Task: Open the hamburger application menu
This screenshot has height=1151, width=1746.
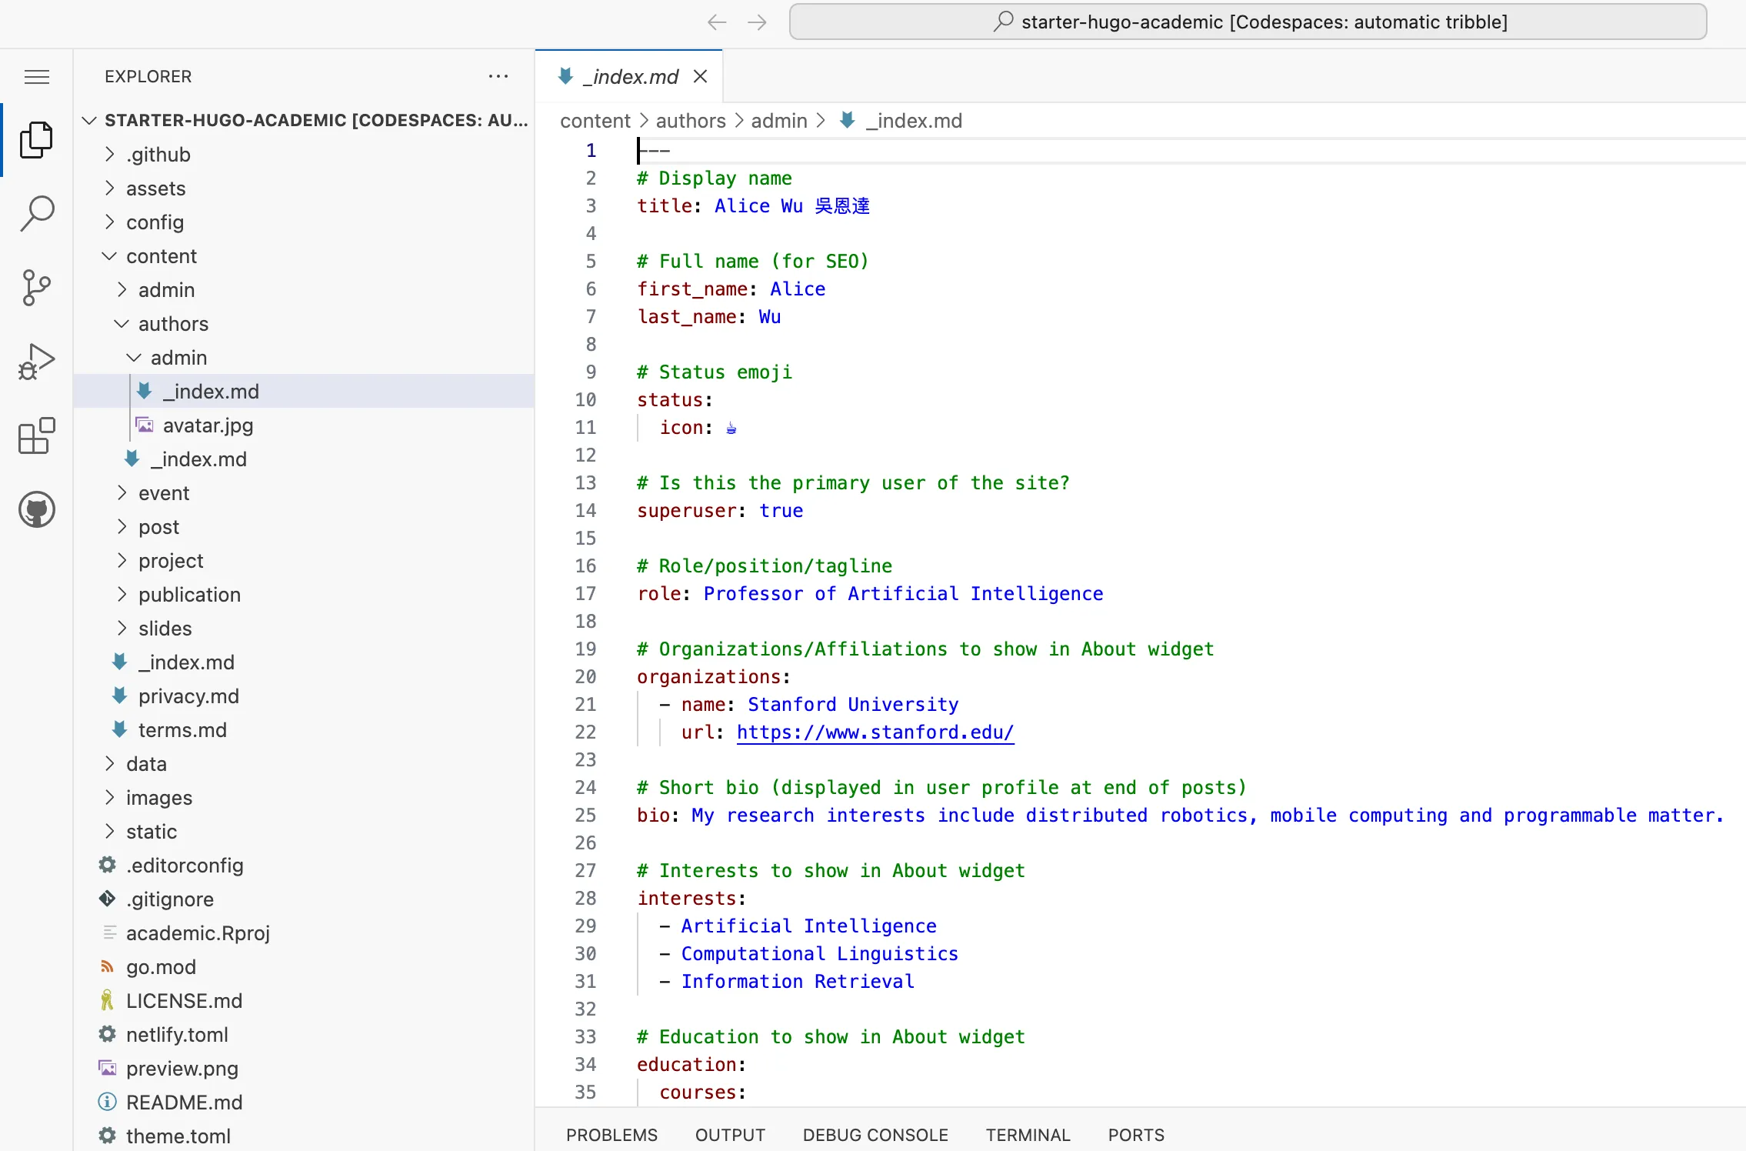Action: pyautogui.click(x=36, y=76)
